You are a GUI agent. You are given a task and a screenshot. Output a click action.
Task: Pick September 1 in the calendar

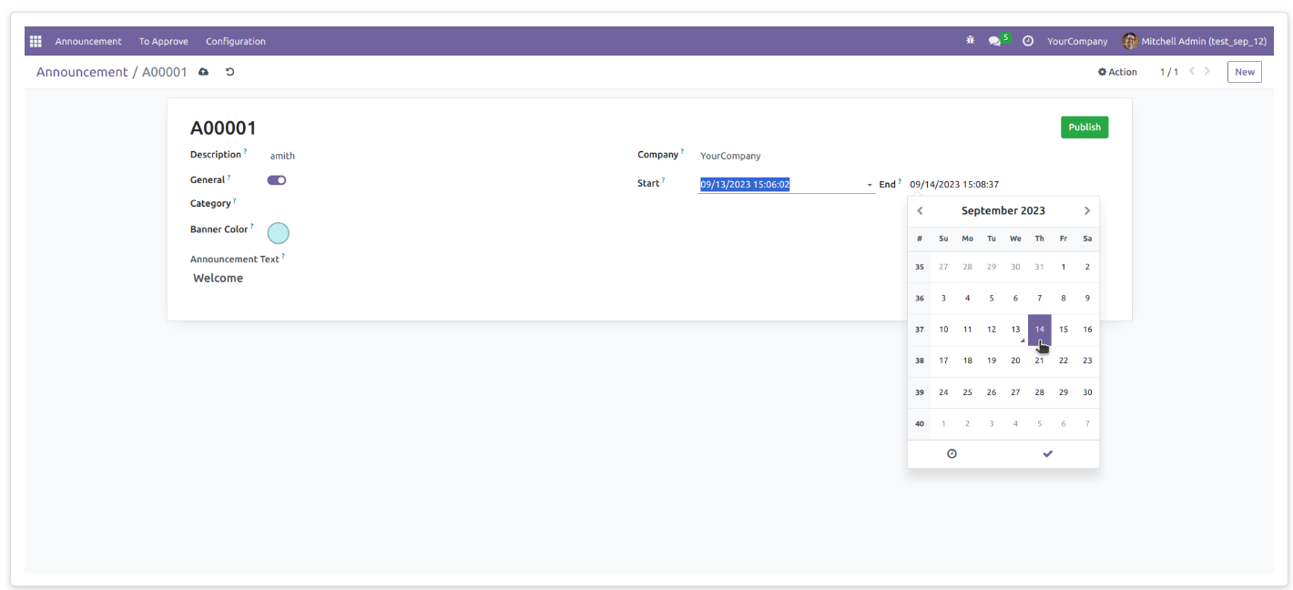[x=1064, y=267]
